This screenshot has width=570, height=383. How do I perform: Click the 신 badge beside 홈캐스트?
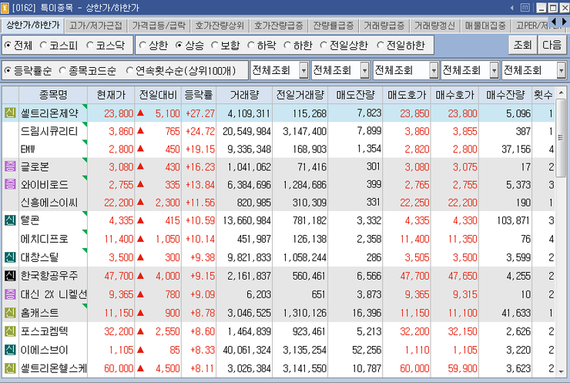click(10, 312)
